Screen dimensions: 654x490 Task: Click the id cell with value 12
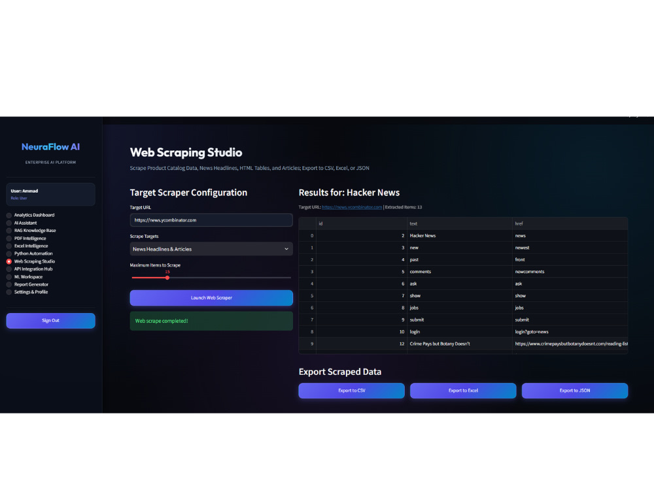[361, 344]
